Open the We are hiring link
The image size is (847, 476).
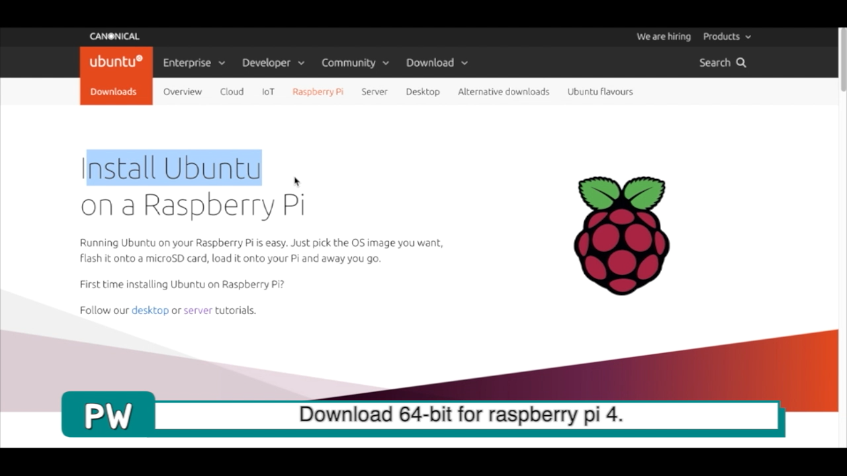click(664, 36)
